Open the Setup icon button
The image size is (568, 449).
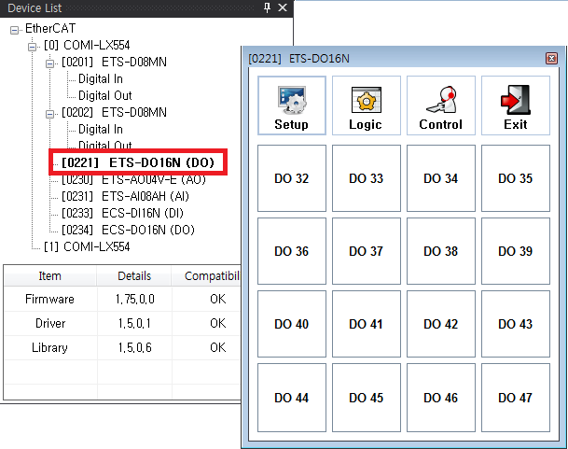pyautogui.click(x=292, y=106)
